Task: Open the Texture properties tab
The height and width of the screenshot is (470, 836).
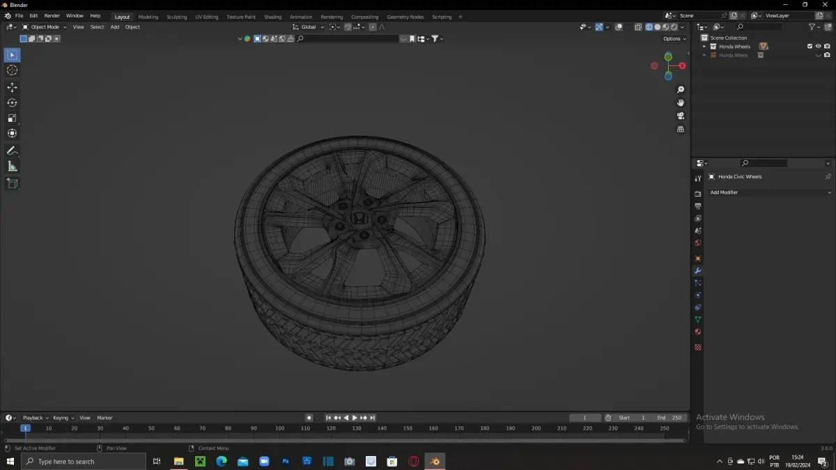Action: click(x=697, y=347)
